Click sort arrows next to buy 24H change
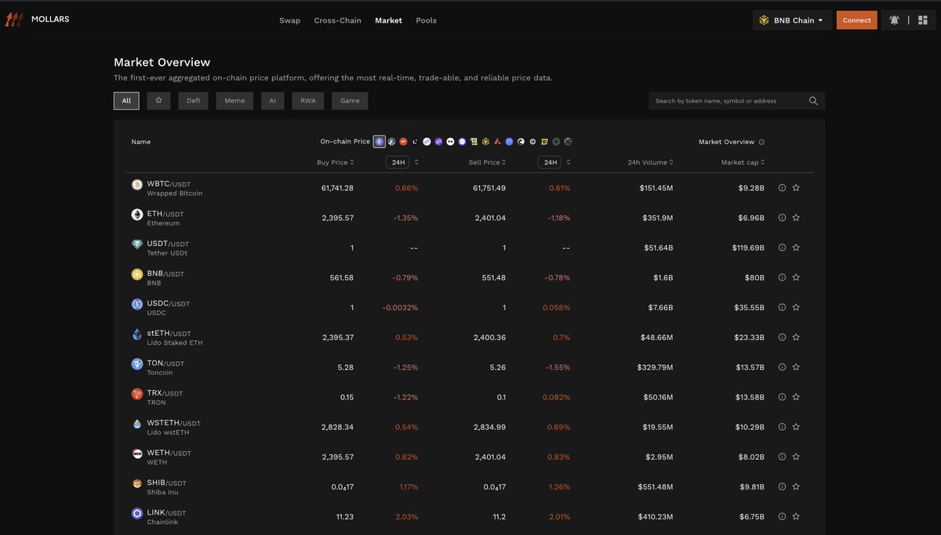This screenshot has width=941, height=535. (416, 162)
